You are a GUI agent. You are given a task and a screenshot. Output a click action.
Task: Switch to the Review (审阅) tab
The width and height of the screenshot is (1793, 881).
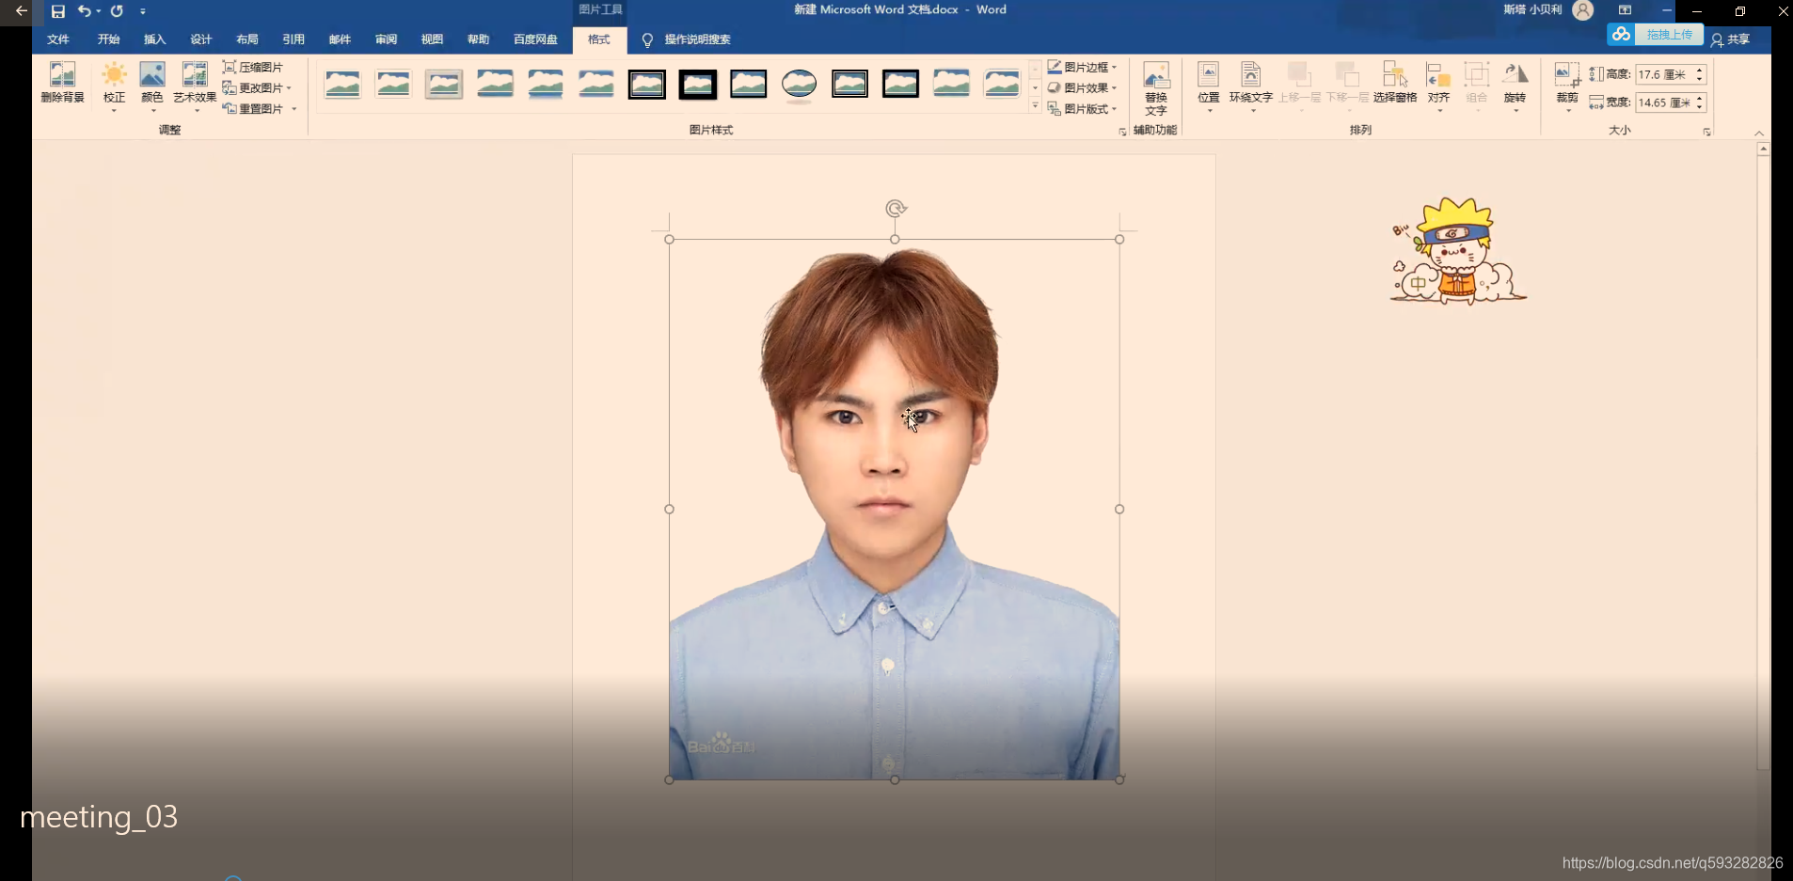(x=386, y=39)
